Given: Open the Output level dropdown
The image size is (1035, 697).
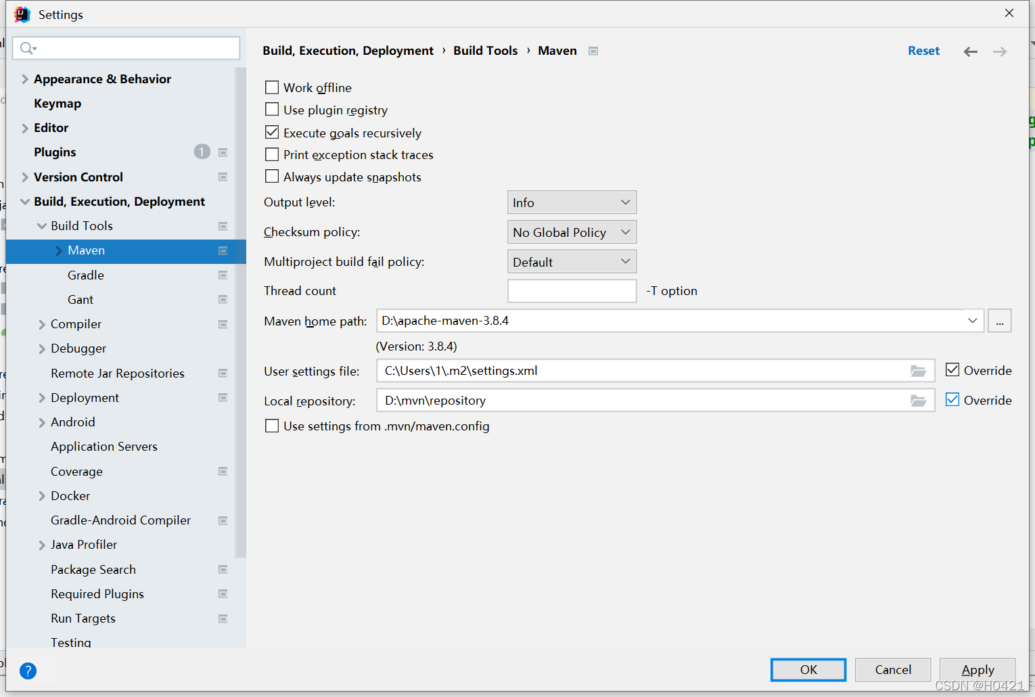Looking at the screenshot, I should 572,202.
